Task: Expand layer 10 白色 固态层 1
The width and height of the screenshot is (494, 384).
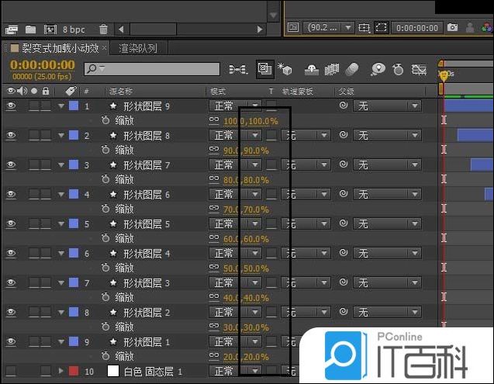Action: [61, 372]
